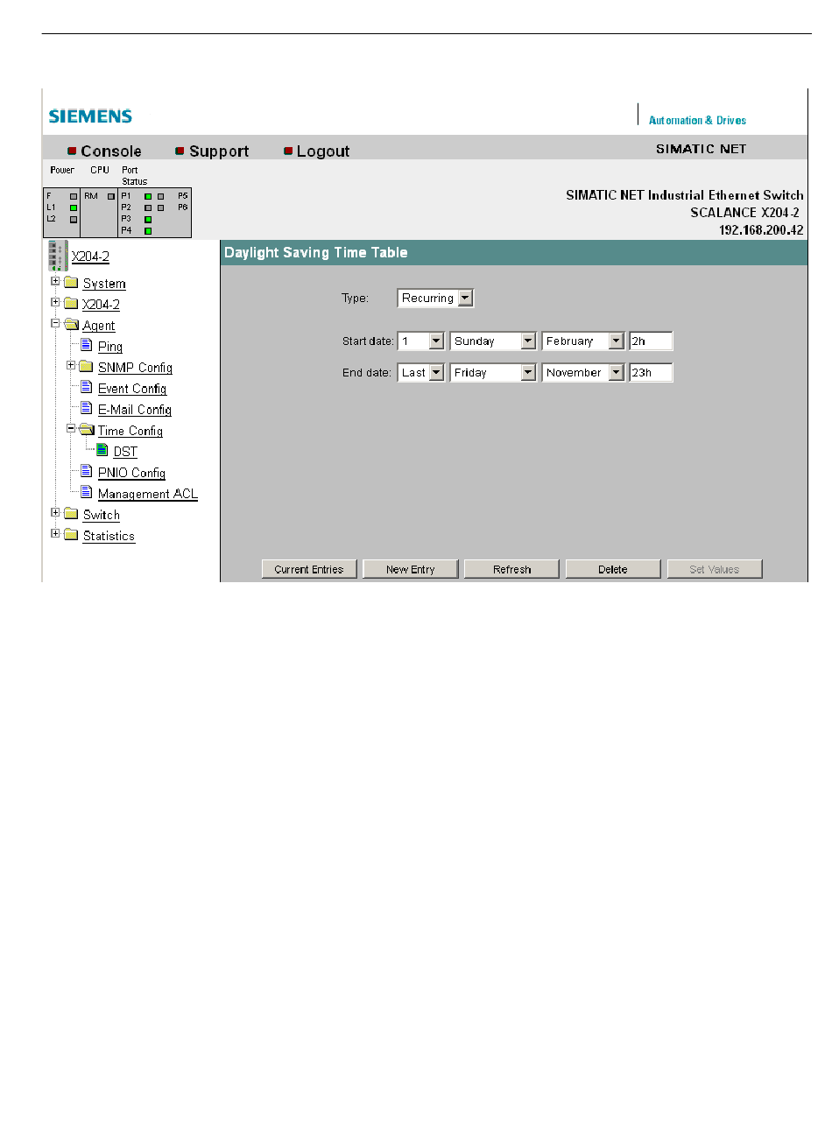832x1139 pixels.
Task: Expand the Statistics folder node
Action: (x=55, y=533)
